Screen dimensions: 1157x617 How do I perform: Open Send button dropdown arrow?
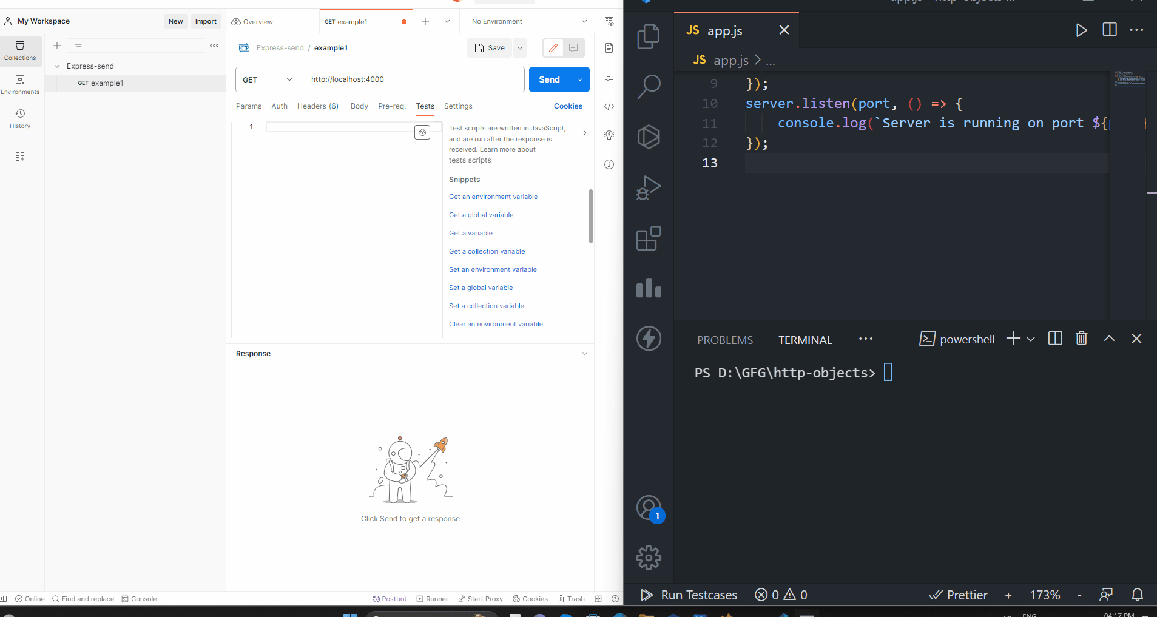point(580,79)
